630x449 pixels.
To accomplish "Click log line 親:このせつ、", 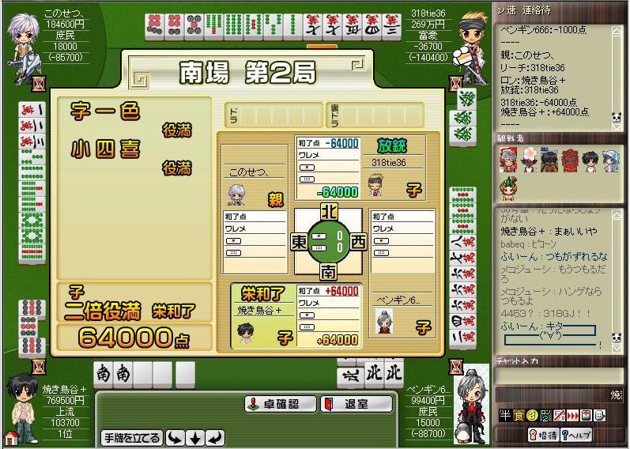I will point(527,55).
